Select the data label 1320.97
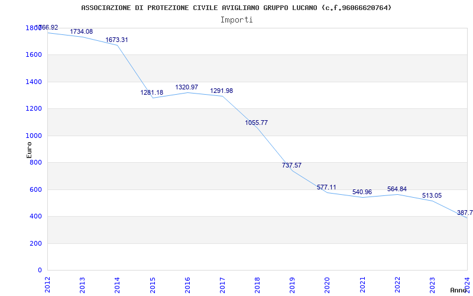Screen dimensions: 473x296 (187, 87)
